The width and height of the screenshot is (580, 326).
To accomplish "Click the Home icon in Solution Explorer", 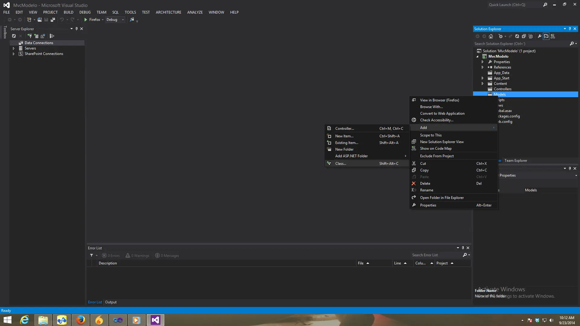I will [491, 36].
